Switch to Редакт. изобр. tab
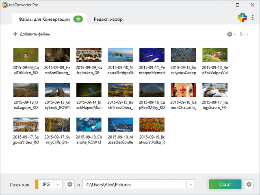The width and height of the screenshot is (260, 195). 109,19
